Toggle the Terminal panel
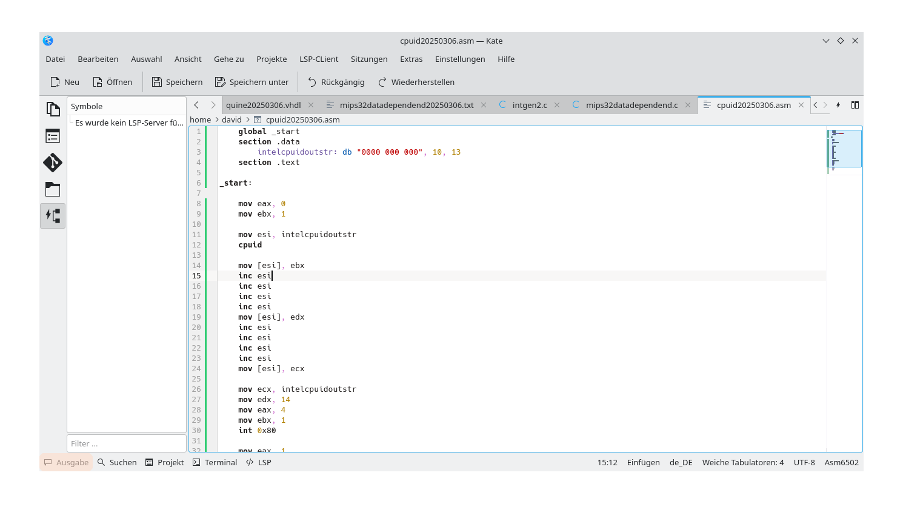 click(215, 462)
